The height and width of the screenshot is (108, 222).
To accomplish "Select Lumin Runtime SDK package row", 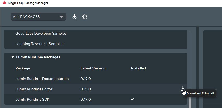I will 96,99.
